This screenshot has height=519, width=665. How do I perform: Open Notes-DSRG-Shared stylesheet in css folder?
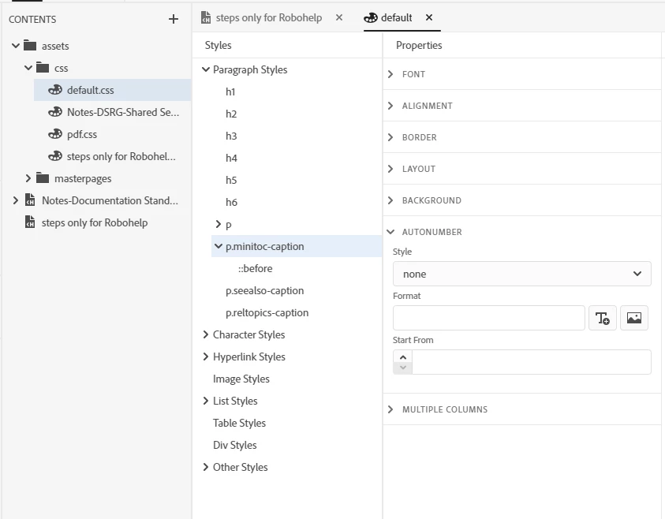(122, 112)
